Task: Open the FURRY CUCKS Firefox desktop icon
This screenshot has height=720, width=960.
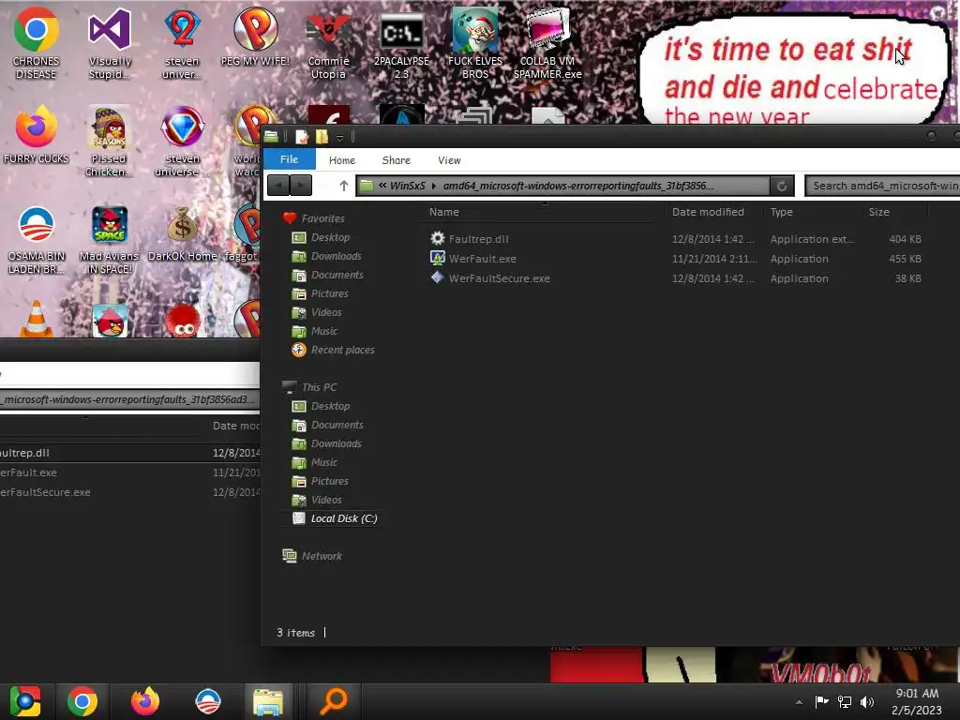Action: coord(36,135)
